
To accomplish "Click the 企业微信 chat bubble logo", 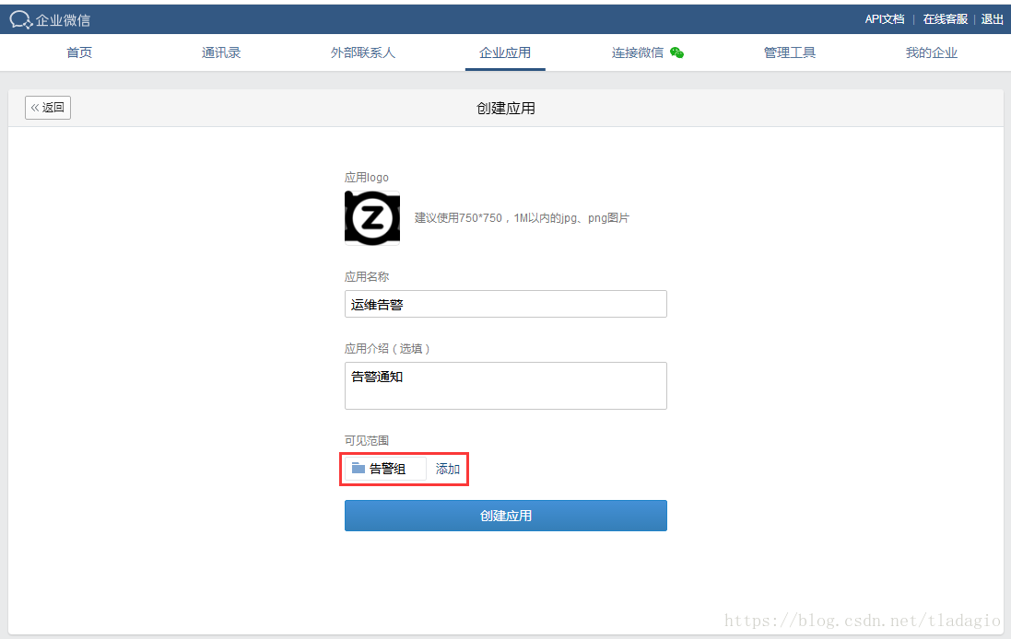I will [20, 19].
